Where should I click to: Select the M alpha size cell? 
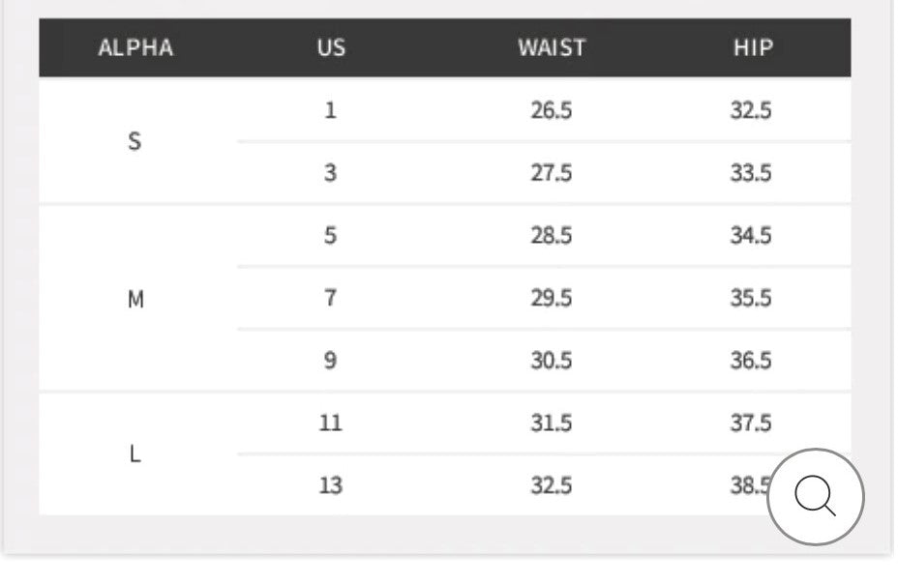click(x=135, y=299)
